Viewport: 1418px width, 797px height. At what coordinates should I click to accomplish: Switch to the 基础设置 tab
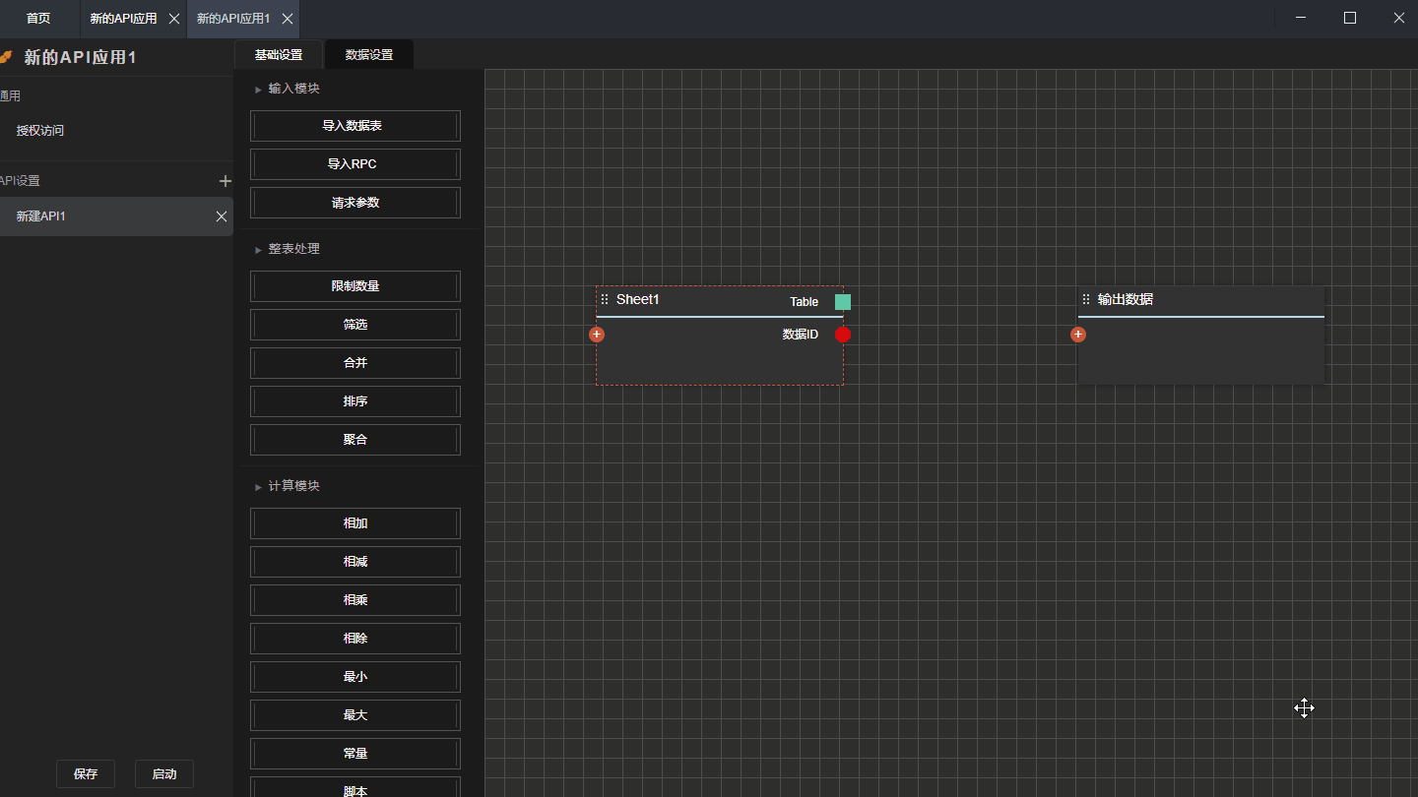click(x=279, y=55)
